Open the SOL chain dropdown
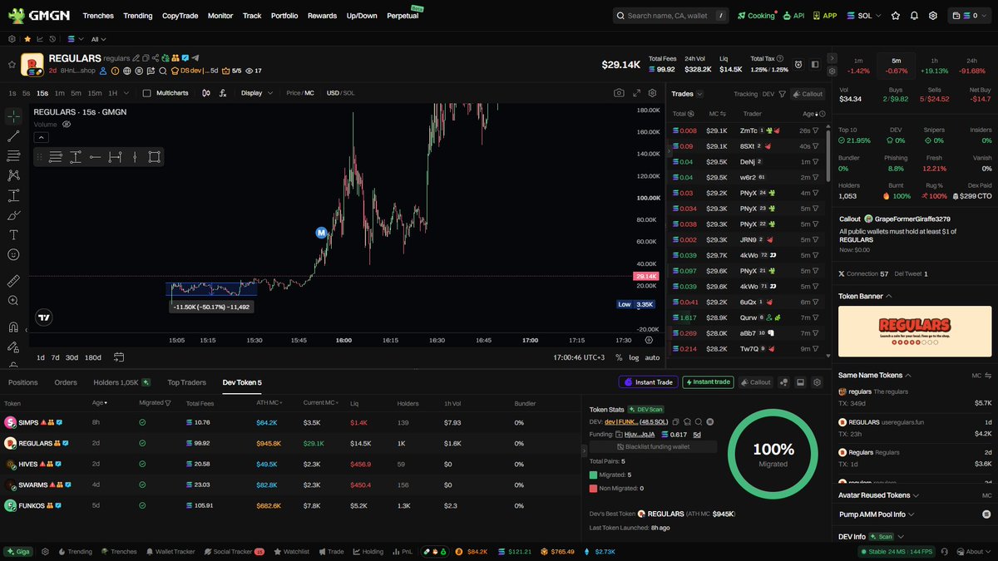 862,16
